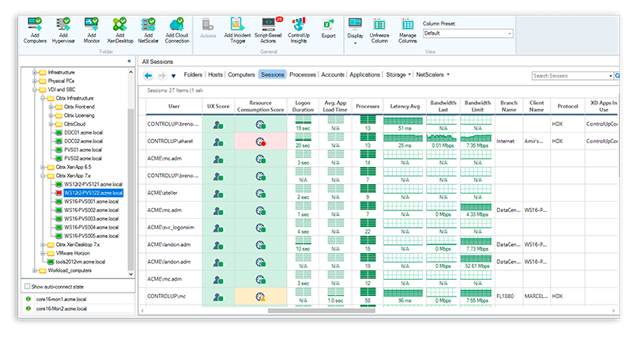Select DDC01.acme.local tree node
The image size is (637, 340).
[83, 132]
